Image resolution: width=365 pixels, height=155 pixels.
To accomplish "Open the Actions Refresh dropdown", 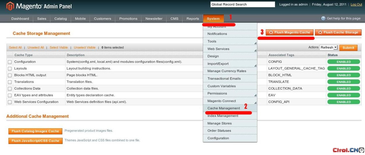I will [x=328, y=47].
